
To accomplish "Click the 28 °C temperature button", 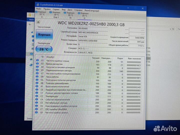I will pyautogui.click(x=44, y=49).
